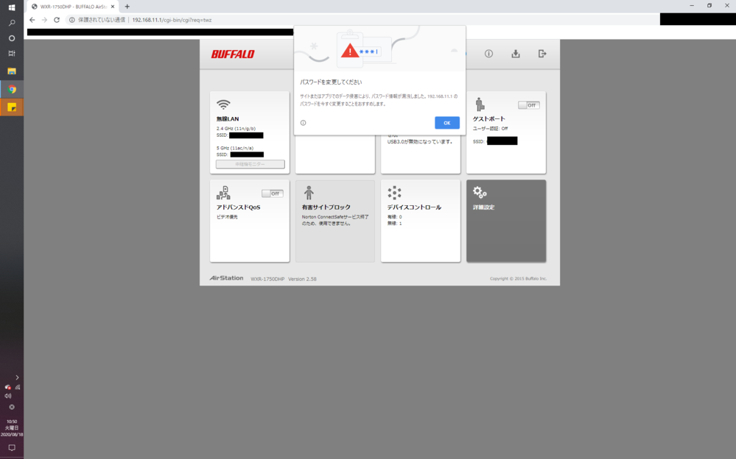Open the Device Control icon
The image size is (736, 459).
click(x=394, y=193)
